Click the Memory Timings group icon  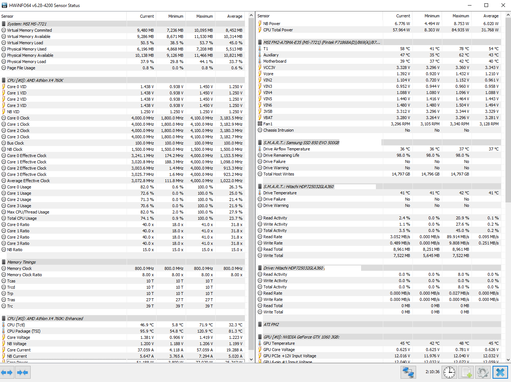[4, 262]
